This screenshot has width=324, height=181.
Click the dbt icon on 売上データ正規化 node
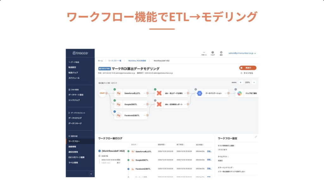[x=159, y=93]
